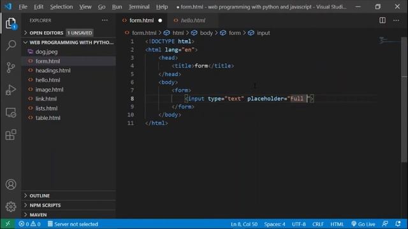Open problems errors and warnings count

(x=30, y=224)
